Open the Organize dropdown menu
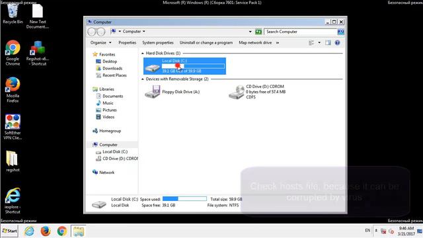This screenshot has height=238, width=423. coord(101,42)
